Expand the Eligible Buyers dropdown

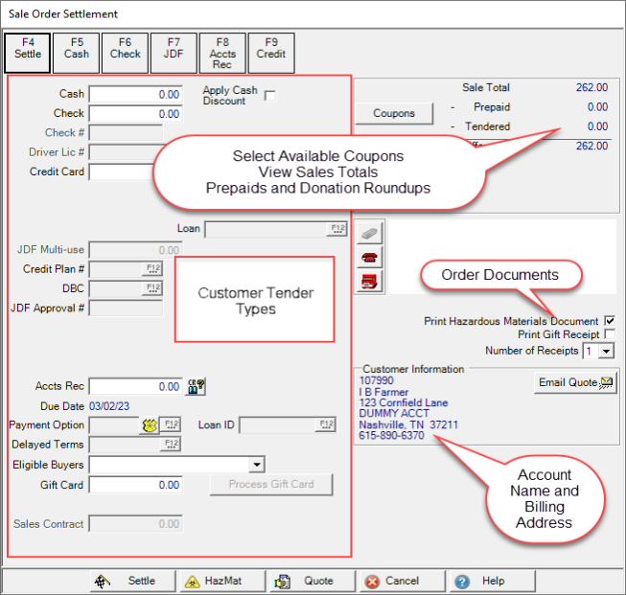click(x=256, y=465)
